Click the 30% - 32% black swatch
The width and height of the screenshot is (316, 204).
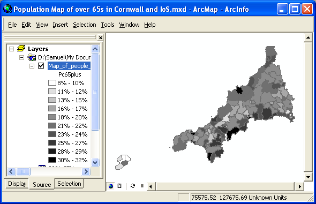click(52, 160)
